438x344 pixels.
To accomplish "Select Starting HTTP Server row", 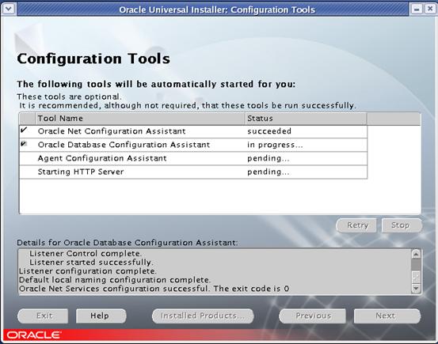I will tap(193, 172).
